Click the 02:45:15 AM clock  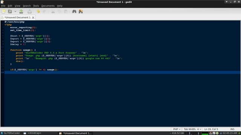click(230, 133)
